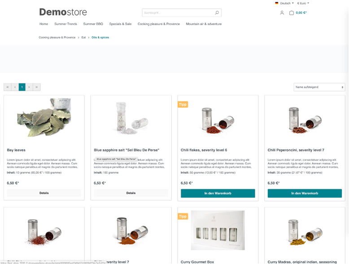Click Details button for Bay leaves
Image resolution: width=349 pixels, height=264 pixels.
[44, 193]
